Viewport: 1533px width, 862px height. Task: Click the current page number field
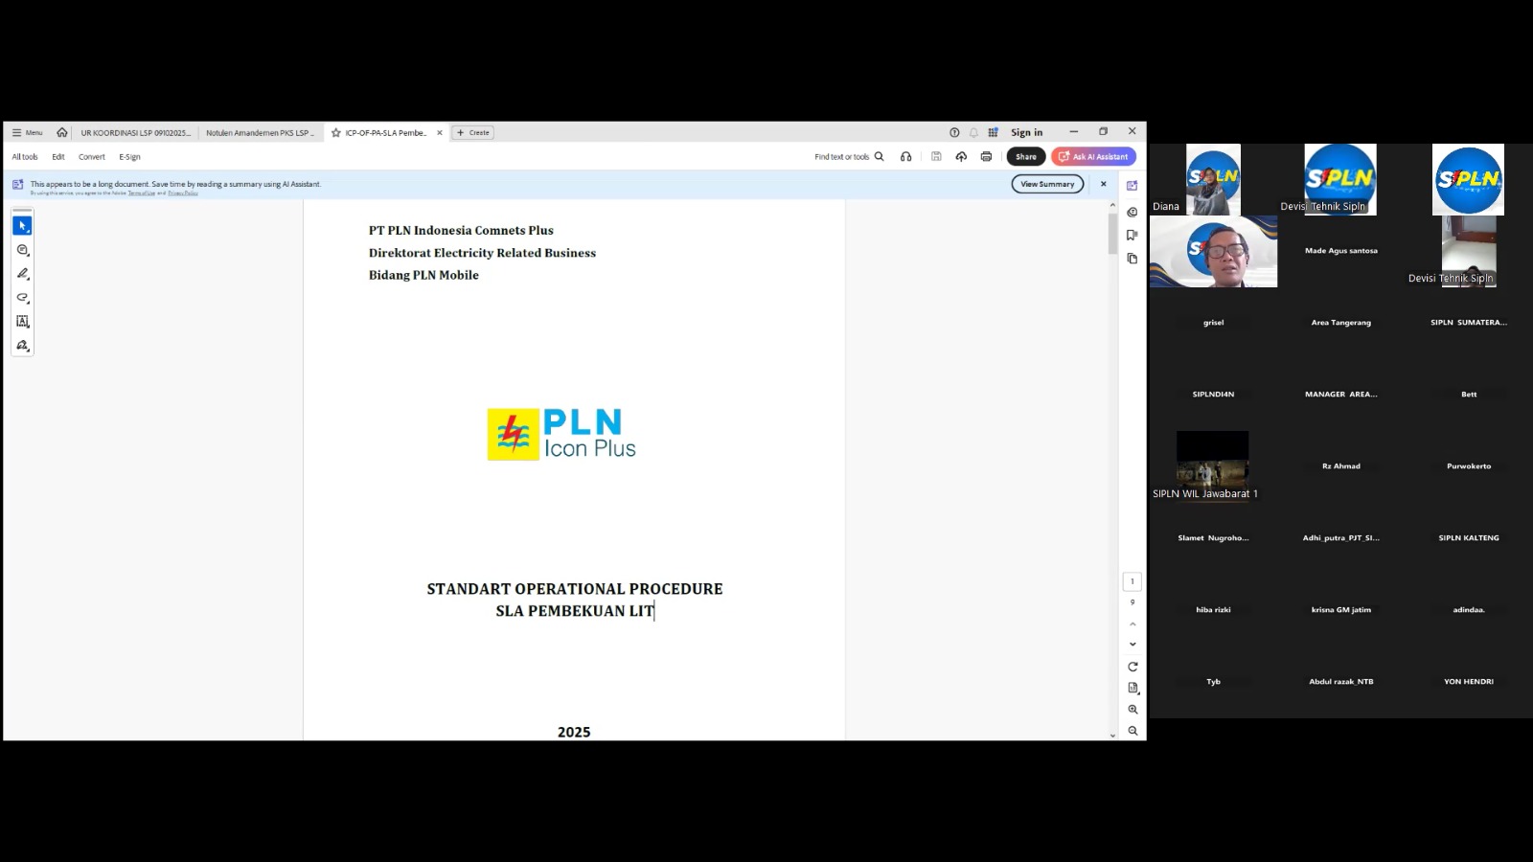pos(1133,581)
